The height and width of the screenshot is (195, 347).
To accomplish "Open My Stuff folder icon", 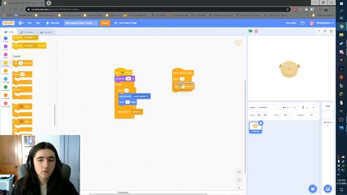I will pos(303,23).
